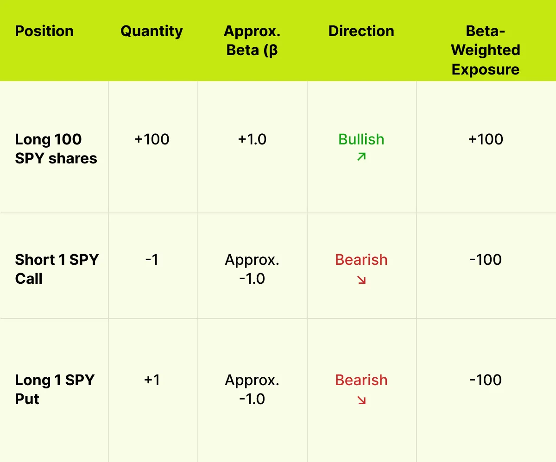Click the green Bullish up-right arrow icon
The image size is (556, 462).
tap(361, 157)
